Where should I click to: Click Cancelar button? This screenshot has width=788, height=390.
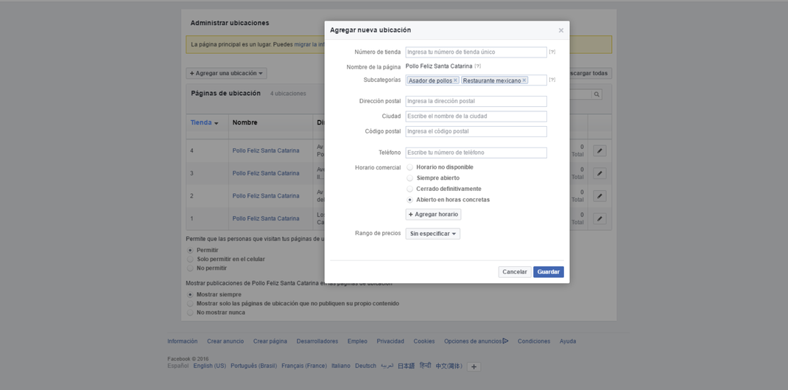tap(515, 272)
